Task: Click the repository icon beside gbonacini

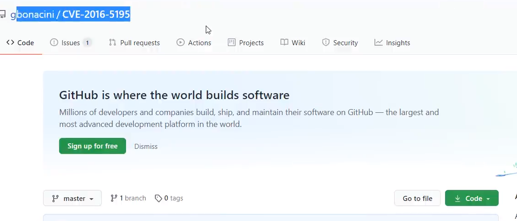Action: (2, 14)
